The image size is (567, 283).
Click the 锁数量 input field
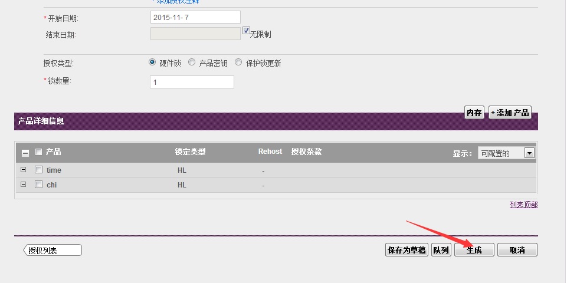[x=192, y=82]
